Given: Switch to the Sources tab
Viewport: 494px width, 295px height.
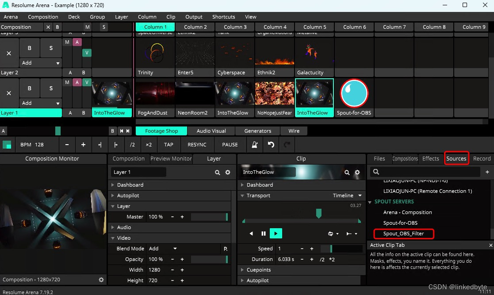Looking at the screenshot, I should pos(456,158).
